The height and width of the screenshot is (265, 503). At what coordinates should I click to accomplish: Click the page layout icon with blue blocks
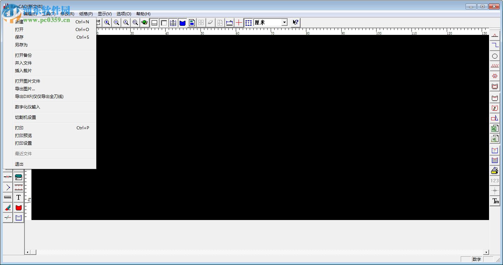click(192, 23)
